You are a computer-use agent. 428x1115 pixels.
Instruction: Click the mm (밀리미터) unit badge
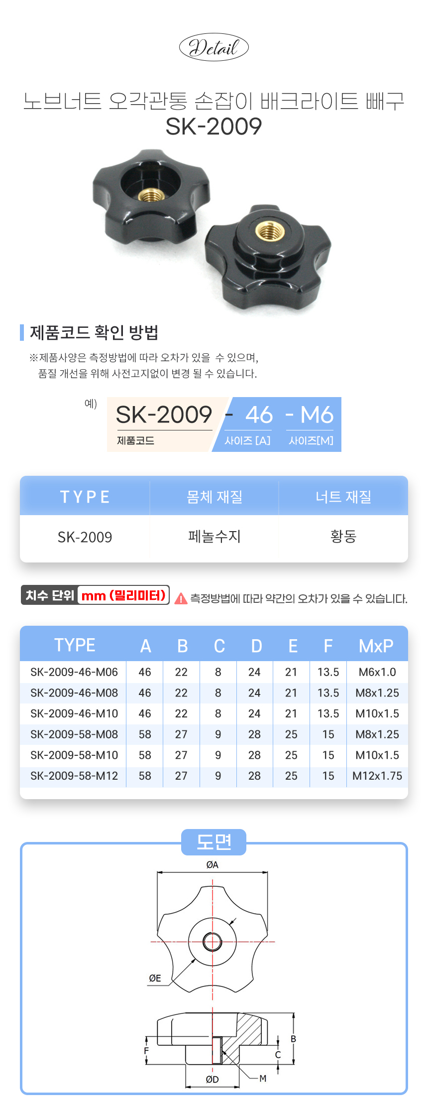click(x=124, y=595)
